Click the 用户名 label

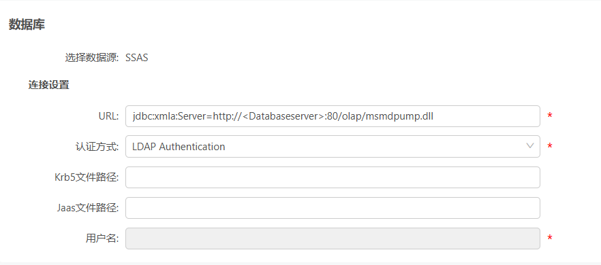102,238
